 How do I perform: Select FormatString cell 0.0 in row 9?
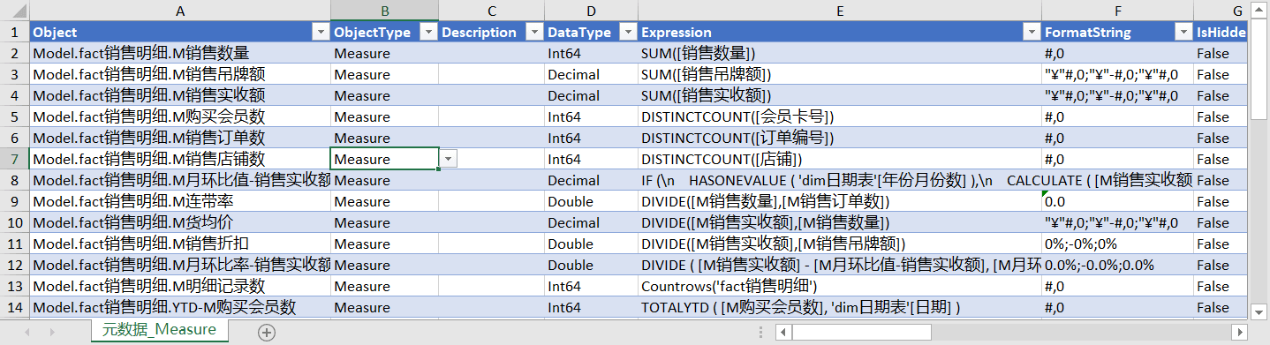1117,201
